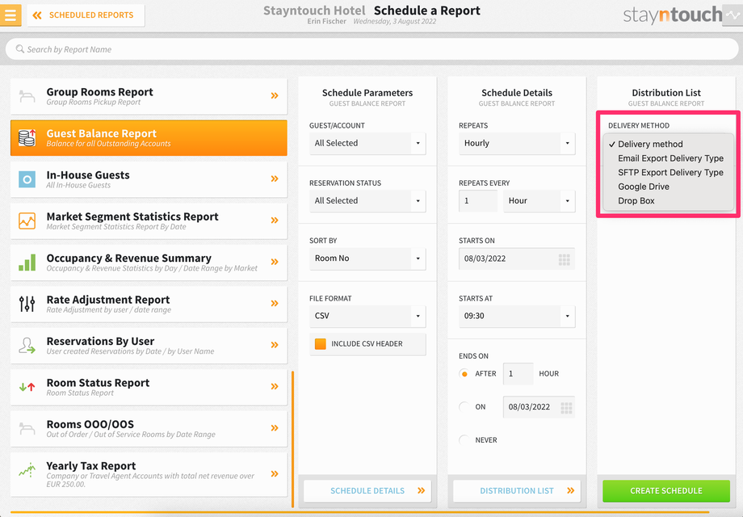
Task: Choose Google Drive delivery option
Action: coord(644,187)
